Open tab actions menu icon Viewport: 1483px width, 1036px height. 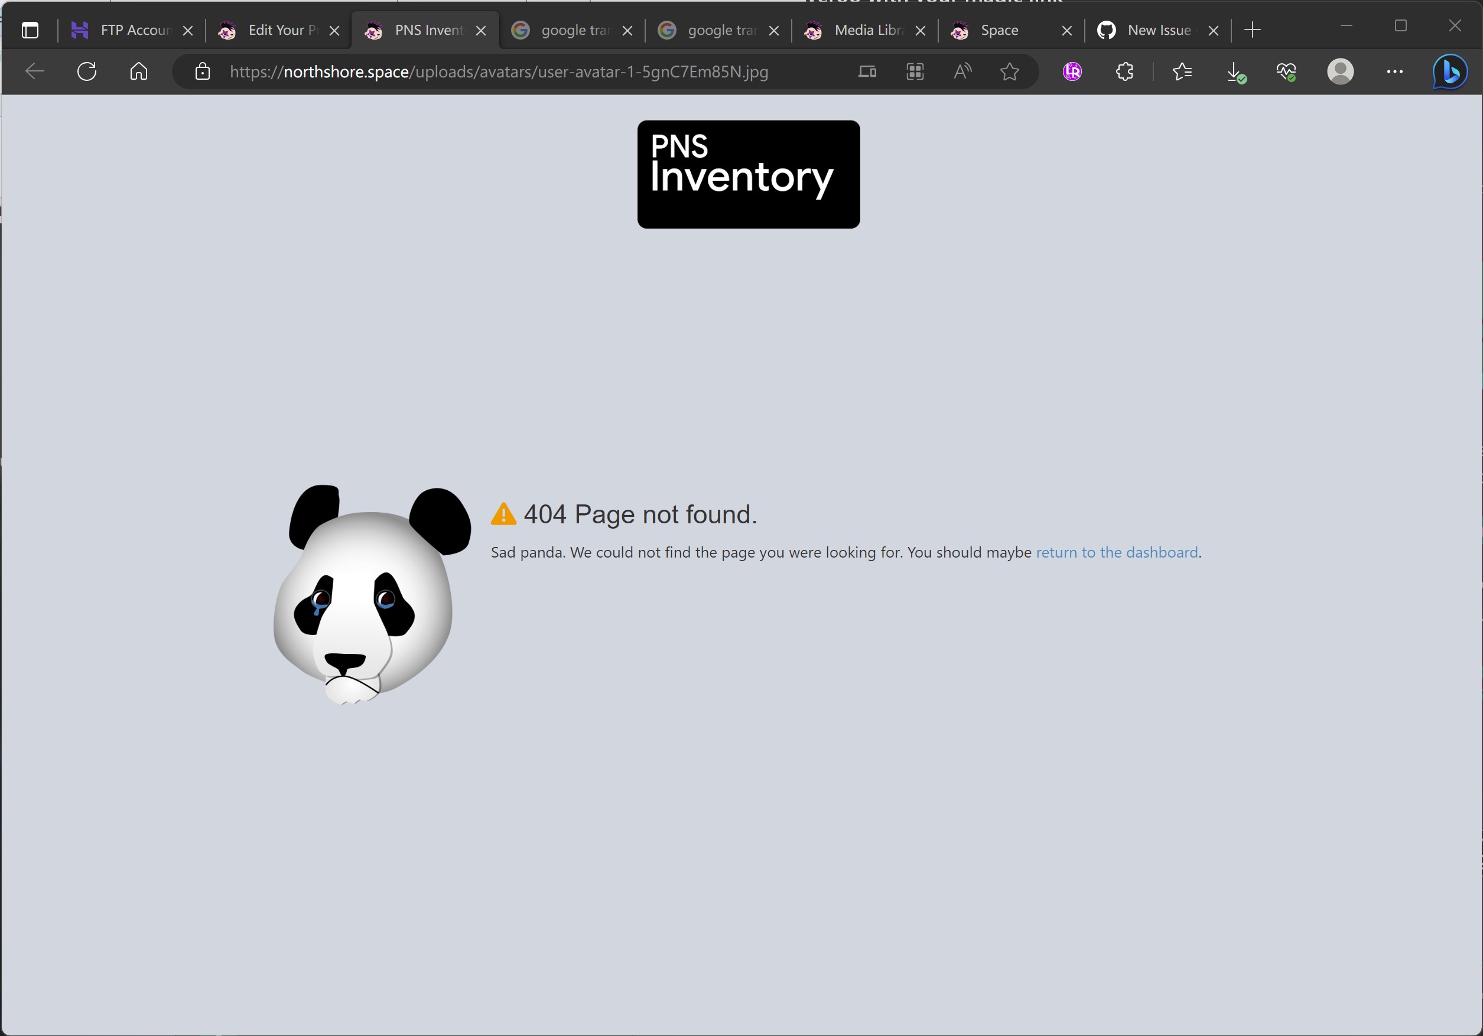pyautogui.click(x=30, y=30)
